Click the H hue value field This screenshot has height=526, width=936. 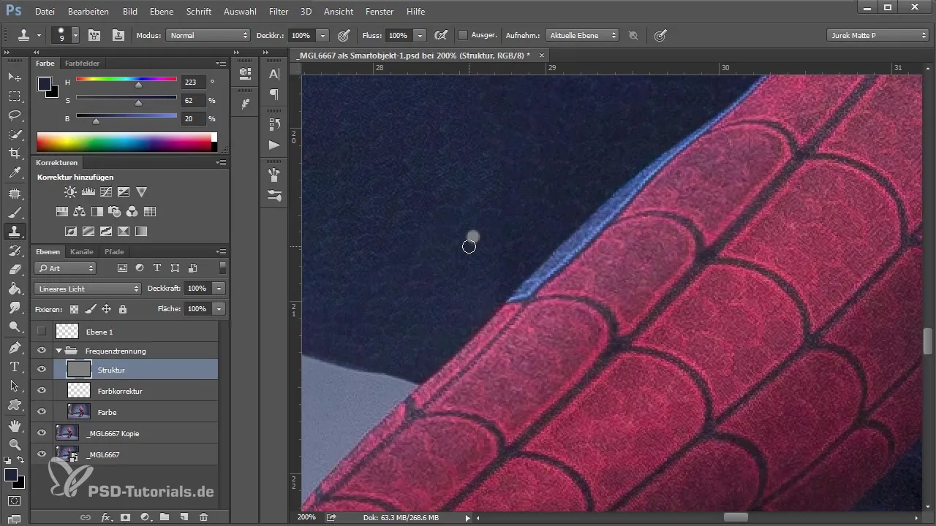click(x=194, y=82)
